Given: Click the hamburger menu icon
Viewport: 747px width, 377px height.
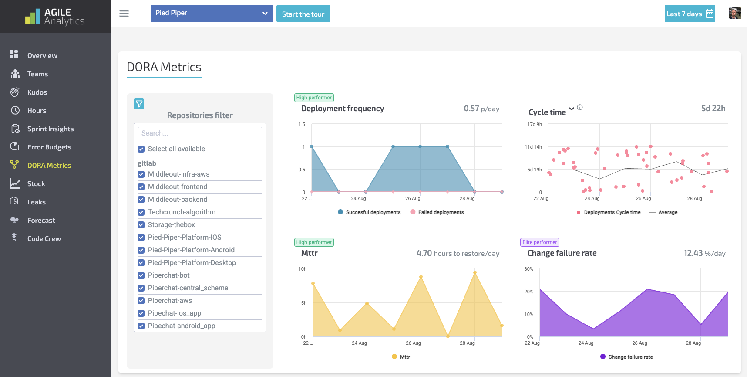Looking at the screenshot, I should tap(124, 14).
